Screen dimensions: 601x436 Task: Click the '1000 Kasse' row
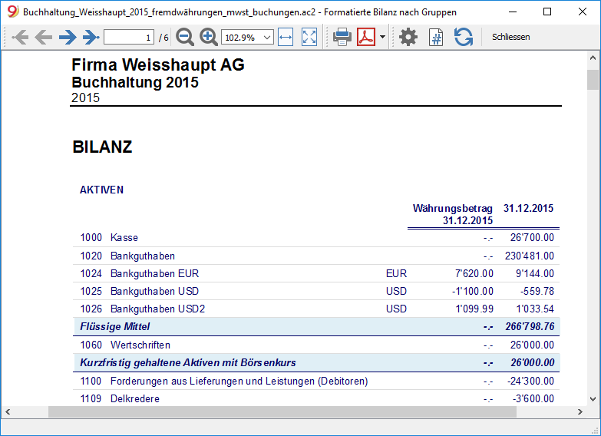pyautogui.click(x=316, y=238)
